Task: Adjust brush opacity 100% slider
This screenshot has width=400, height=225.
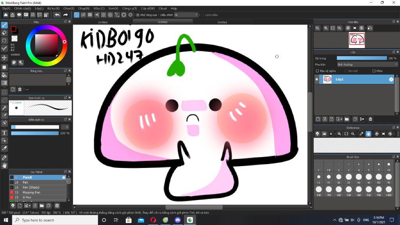Action: tap(35, 133)
